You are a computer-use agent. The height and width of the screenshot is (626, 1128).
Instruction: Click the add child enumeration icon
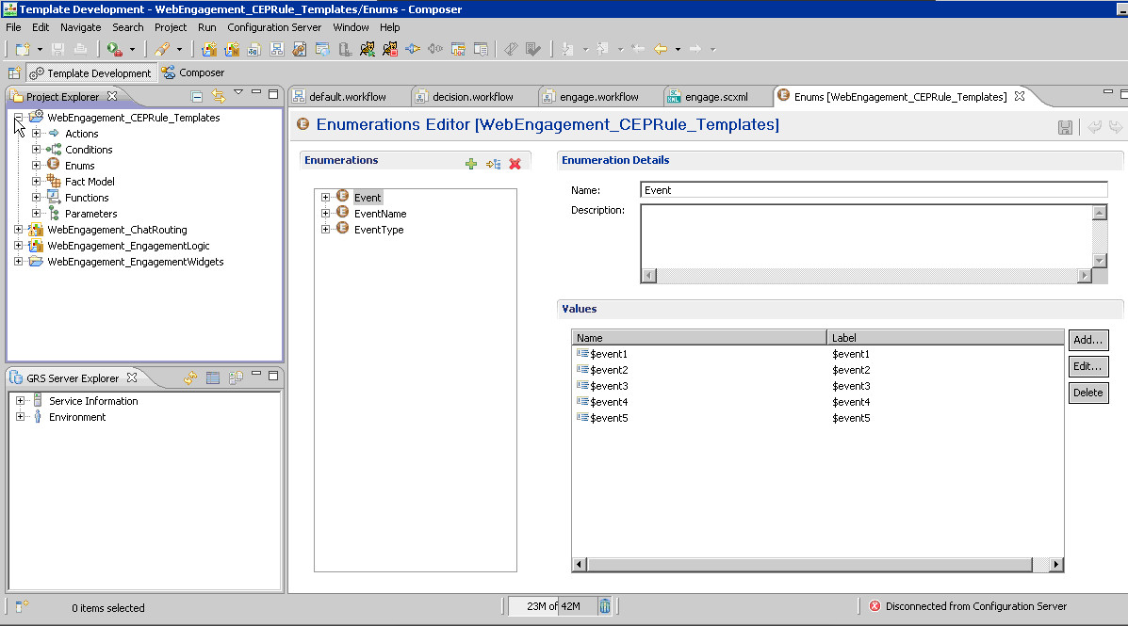[493, 164]
